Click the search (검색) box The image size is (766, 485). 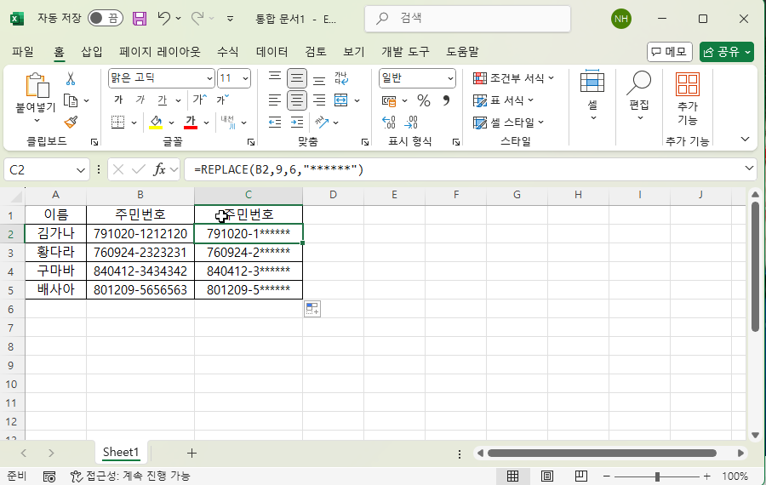click(x=467, y=19)
